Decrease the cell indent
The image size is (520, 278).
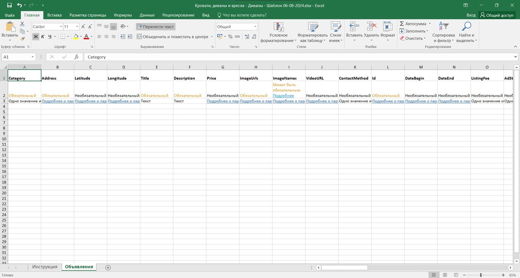(123, 37)
